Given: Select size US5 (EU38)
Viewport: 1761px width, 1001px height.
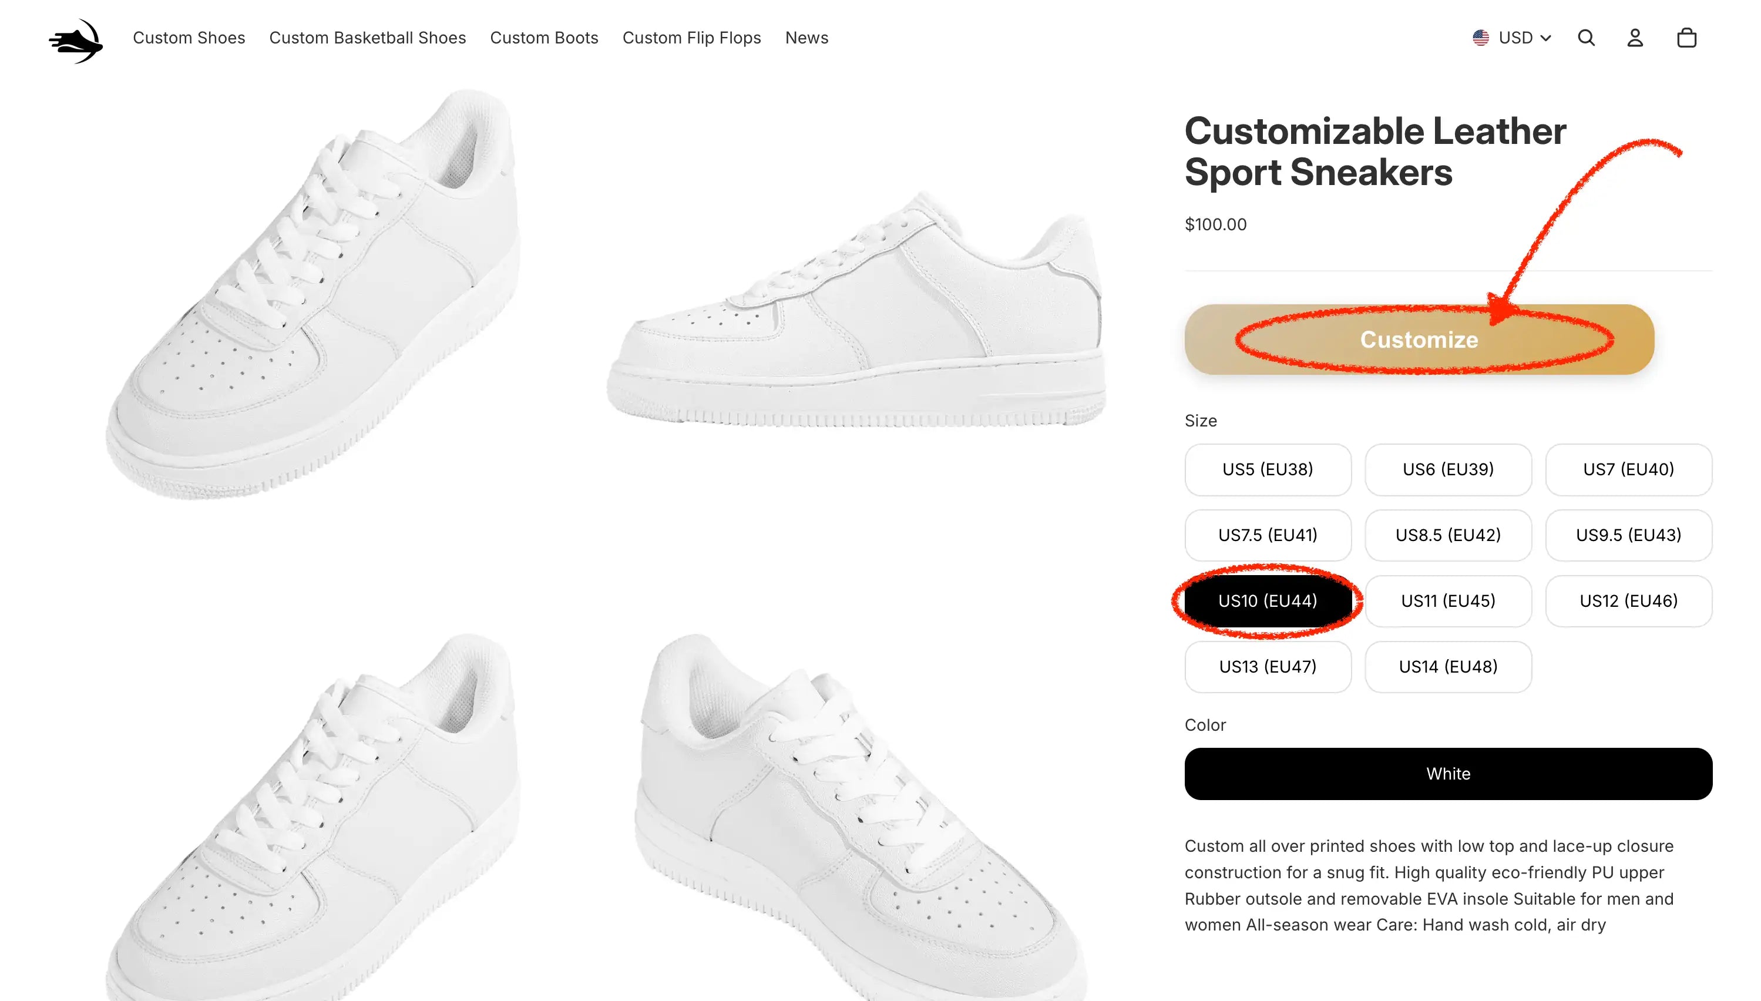Looking at the screenshot, I should [1267, 469].
